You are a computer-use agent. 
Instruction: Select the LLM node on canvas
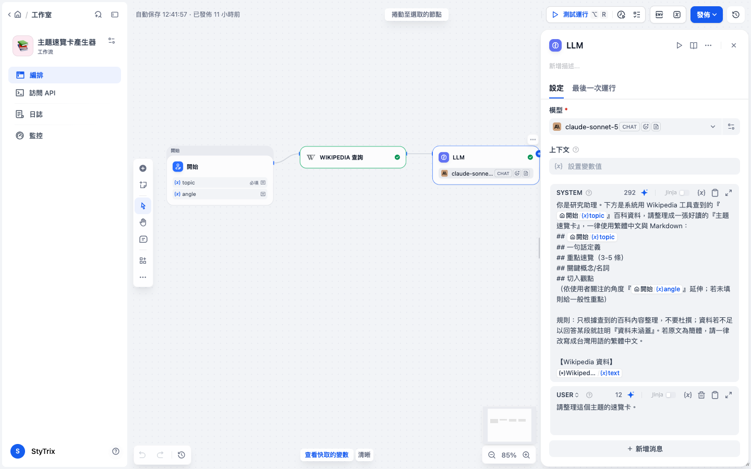coord(486,165)
